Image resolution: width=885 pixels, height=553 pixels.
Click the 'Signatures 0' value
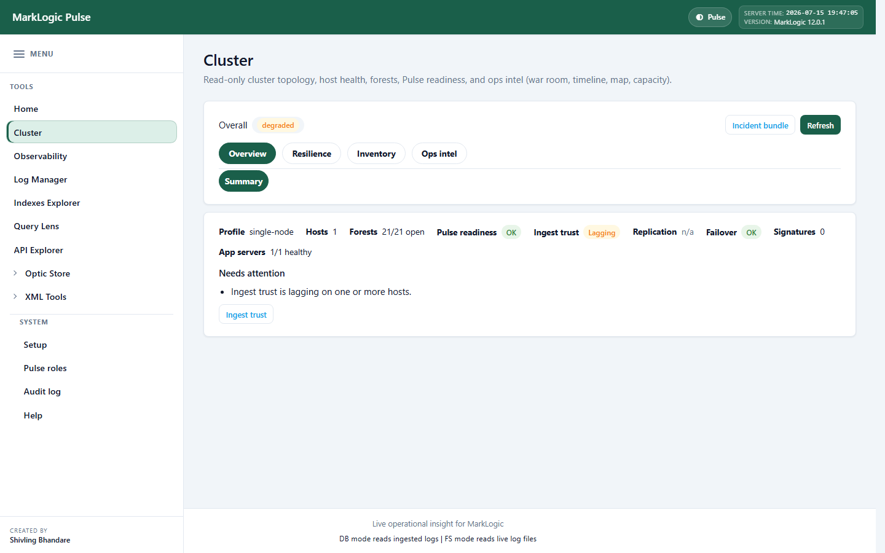(x=799, y=232)
